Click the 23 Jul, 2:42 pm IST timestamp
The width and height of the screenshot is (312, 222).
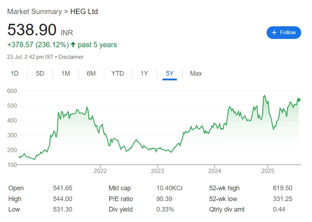(30, 57)
